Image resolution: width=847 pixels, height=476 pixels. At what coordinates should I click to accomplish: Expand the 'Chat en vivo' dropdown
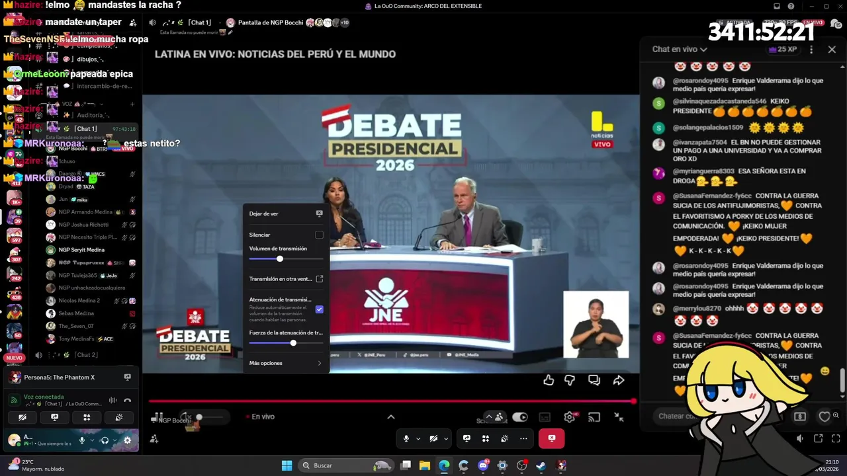coord(680,49)
